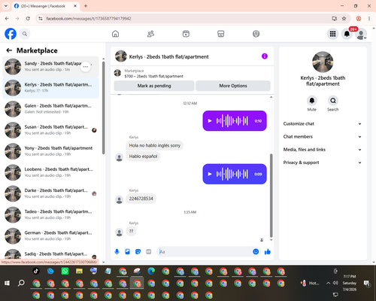Seek within the 0:10 audio waveform
This screenshot has width=376, height=301.
pos(232,121)
